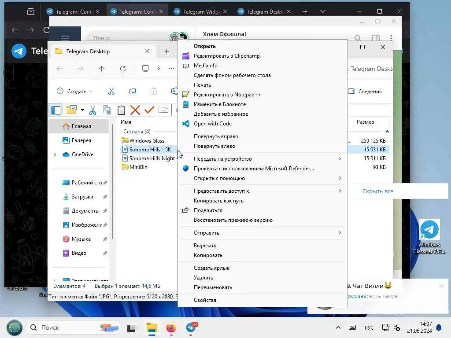Viewport: 451px width, 338px height.
Task: Choose Повернуть вправо
Action: (262, 136)
